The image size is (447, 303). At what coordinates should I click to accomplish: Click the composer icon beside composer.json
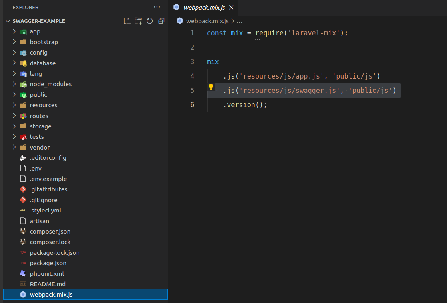click(x=24, y=231)
